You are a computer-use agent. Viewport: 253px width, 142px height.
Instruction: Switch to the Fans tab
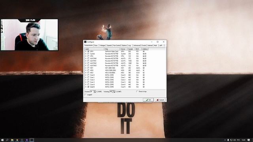96,46
